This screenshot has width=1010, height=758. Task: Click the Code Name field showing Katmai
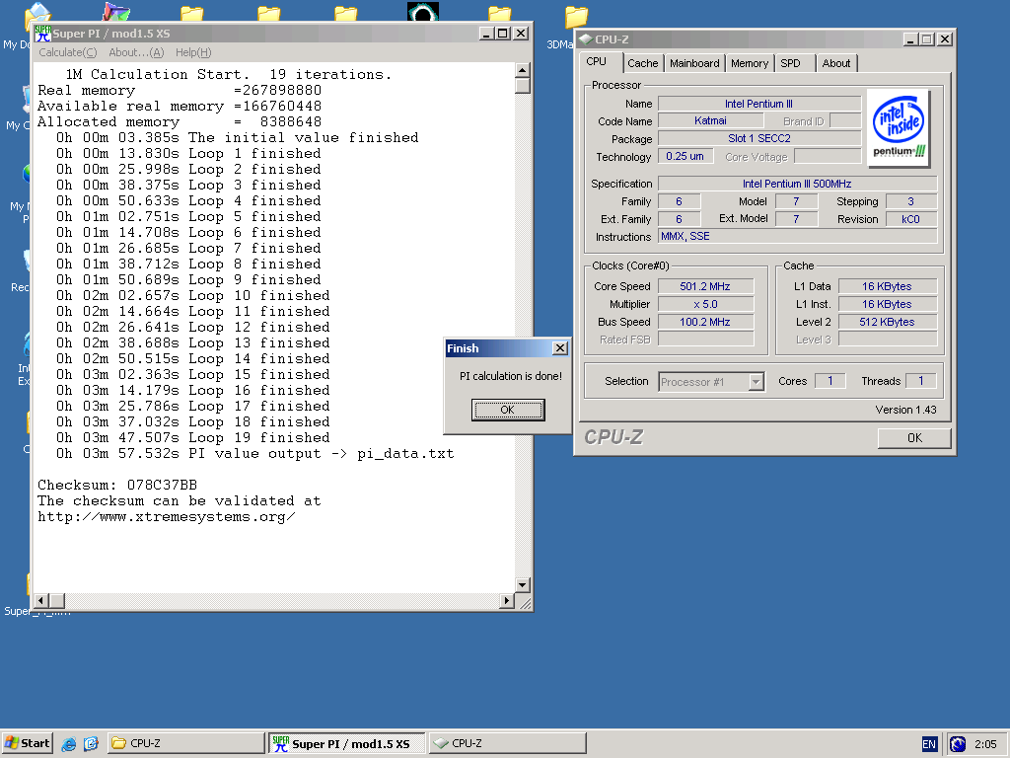tap(710, 120)
